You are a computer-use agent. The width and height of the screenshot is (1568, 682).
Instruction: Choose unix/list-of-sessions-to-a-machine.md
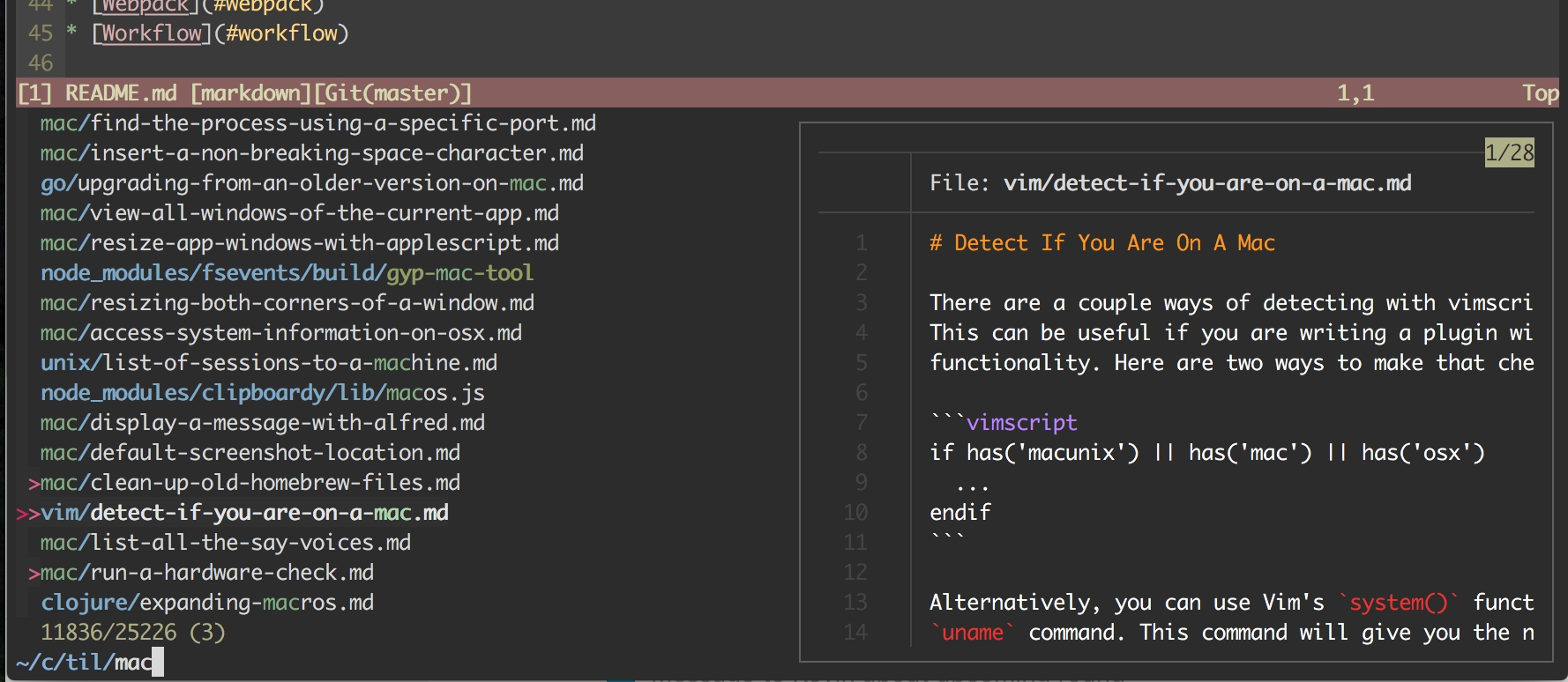coord(268,363)
